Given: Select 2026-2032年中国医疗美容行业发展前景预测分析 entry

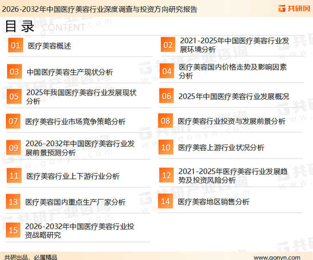Looking at the screenshot, I should pos(80,148).
